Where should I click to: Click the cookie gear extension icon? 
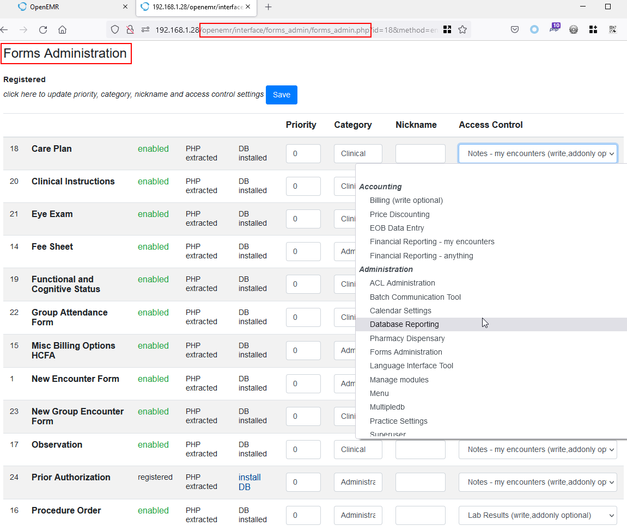(574, 29)
